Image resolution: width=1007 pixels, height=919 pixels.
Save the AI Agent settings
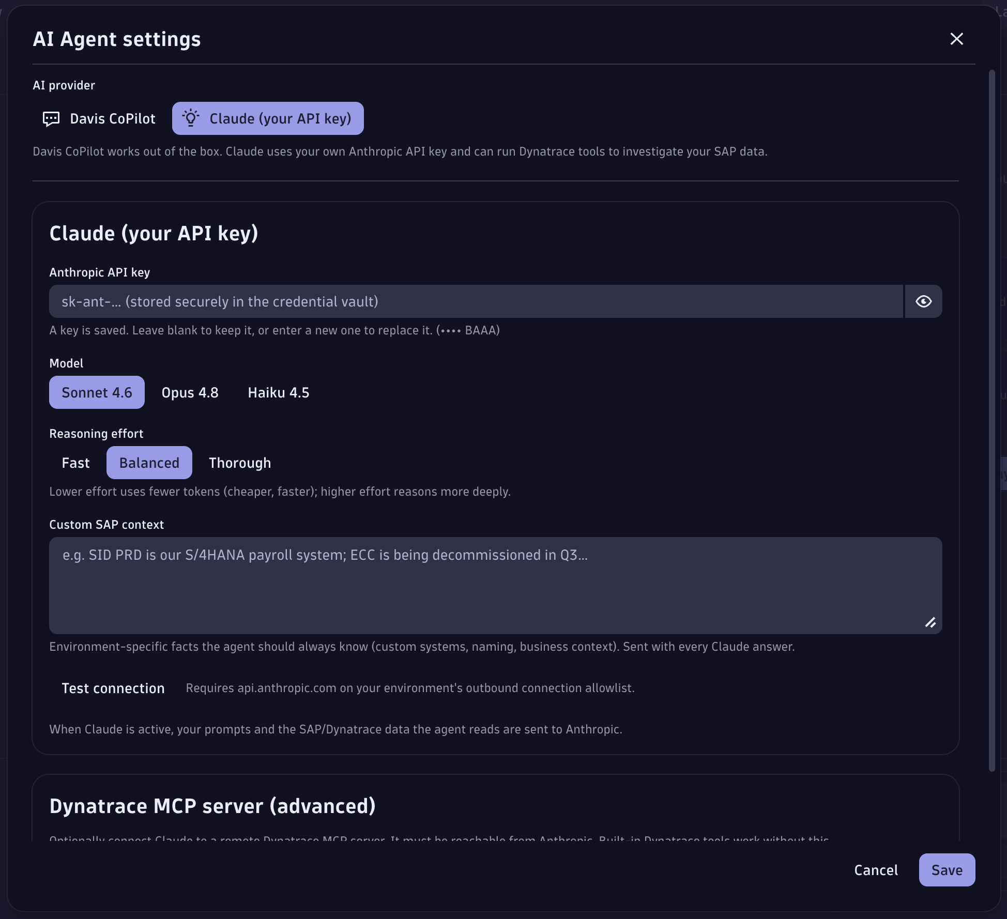point(947,870)
